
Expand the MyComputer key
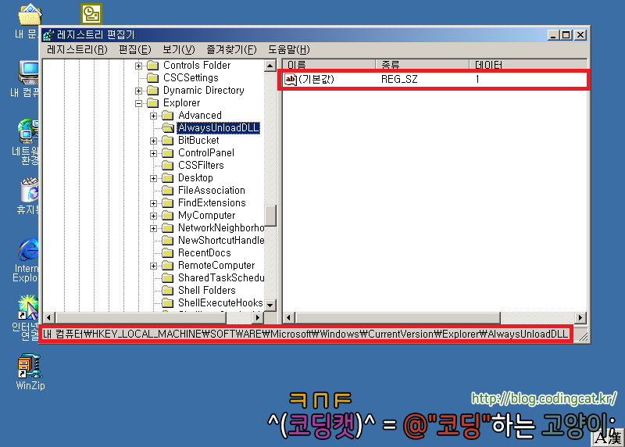(153, 216)
